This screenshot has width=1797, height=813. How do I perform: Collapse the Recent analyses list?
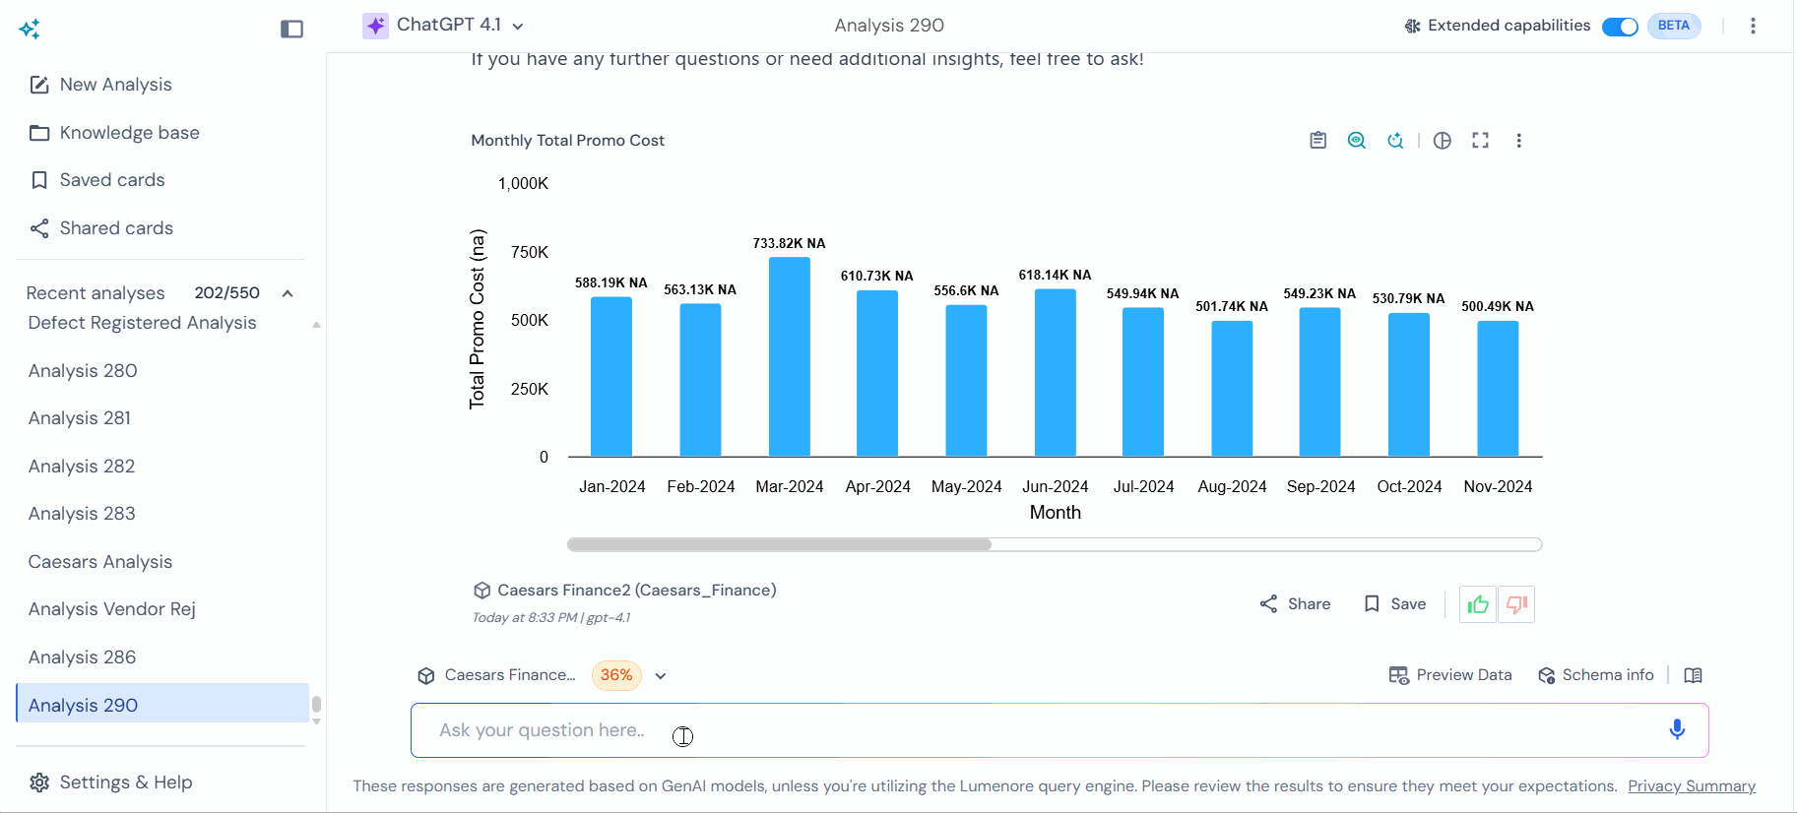pyautogui.click(x=288, y=293)
